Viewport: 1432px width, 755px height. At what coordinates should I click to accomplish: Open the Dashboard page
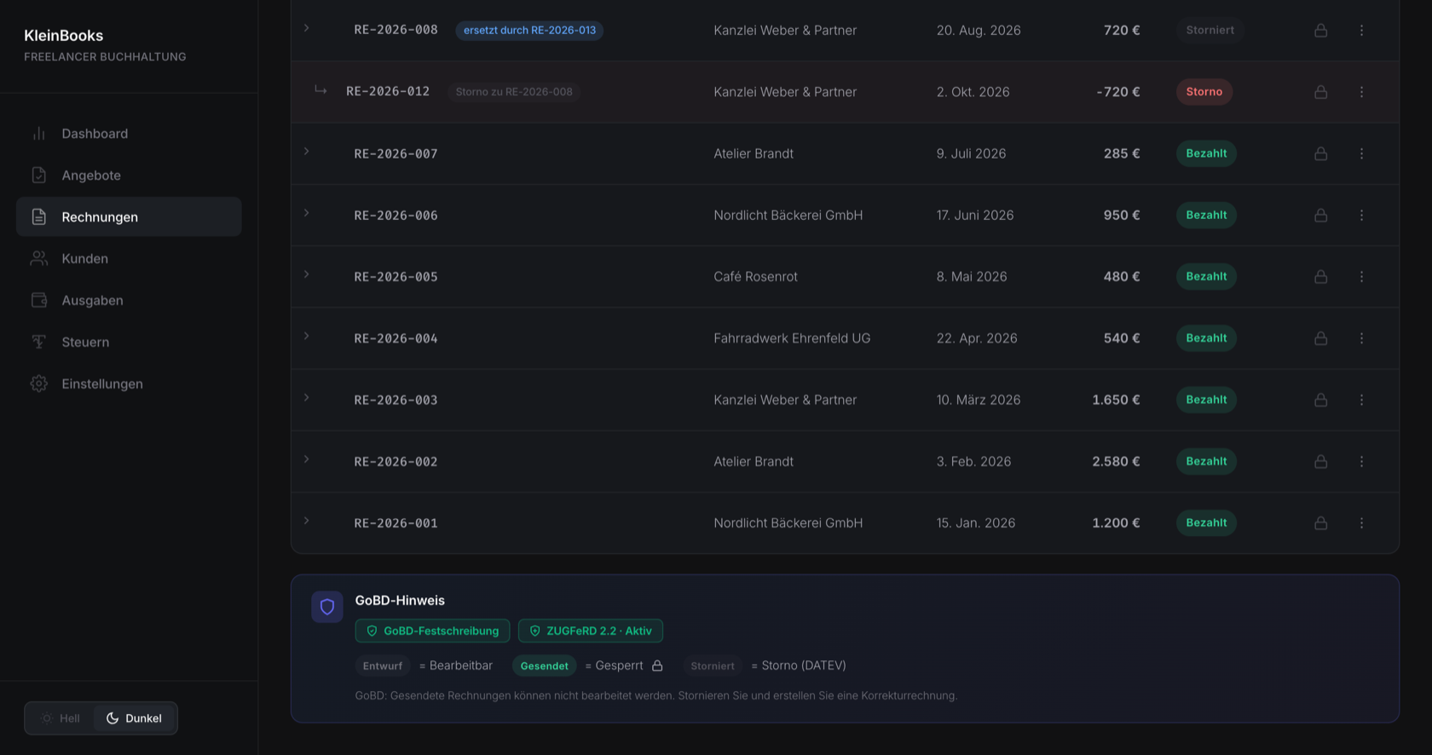tap(129, 134)
